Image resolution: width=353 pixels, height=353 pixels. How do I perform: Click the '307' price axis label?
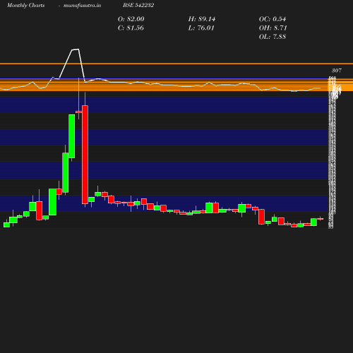[x=337, y=71]
